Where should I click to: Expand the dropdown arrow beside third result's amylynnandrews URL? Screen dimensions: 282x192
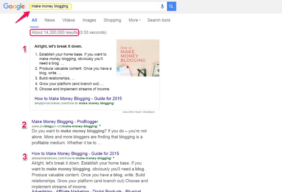tap(114, 158)
